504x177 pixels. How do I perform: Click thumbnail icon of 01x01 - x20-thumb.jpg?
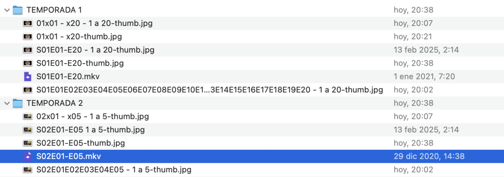pyautogui.click(x=28, y=37)
